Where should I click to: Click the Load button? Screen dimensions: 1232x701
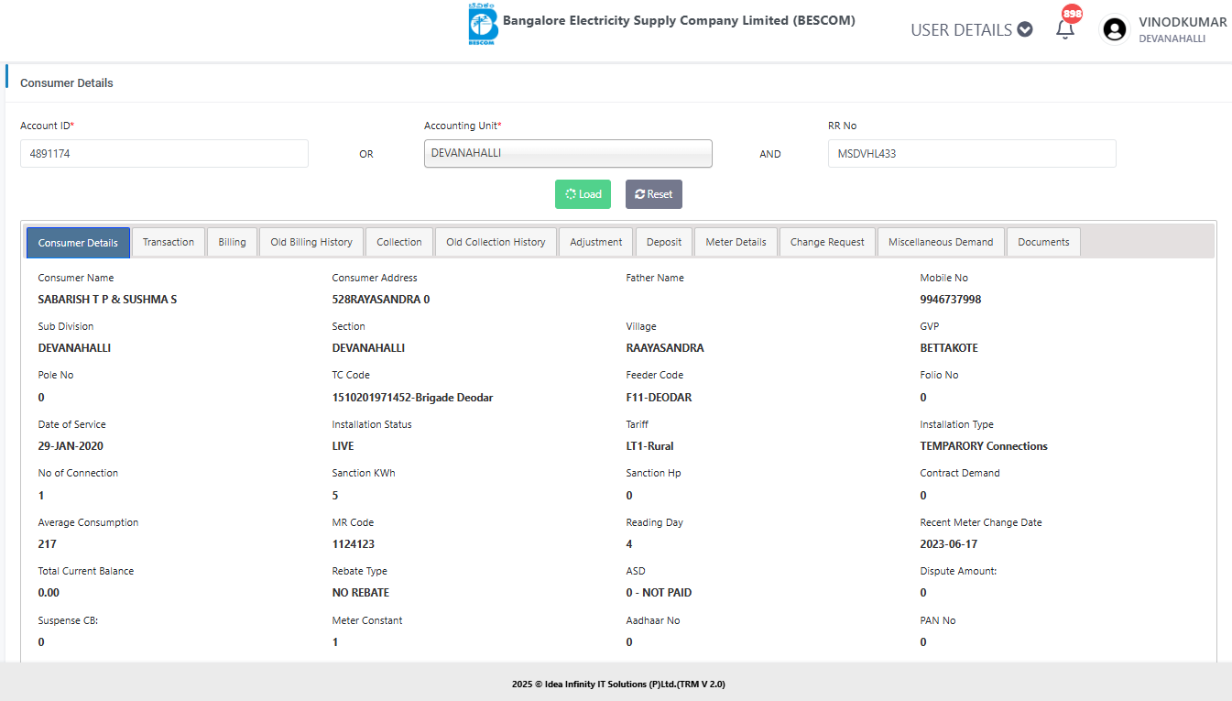coord(583,194)
